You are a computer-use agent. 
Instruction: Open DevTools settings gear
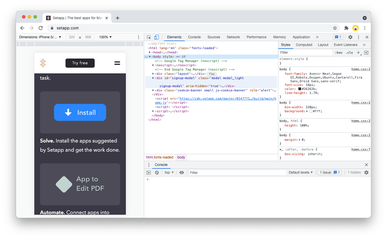point(350,37)
